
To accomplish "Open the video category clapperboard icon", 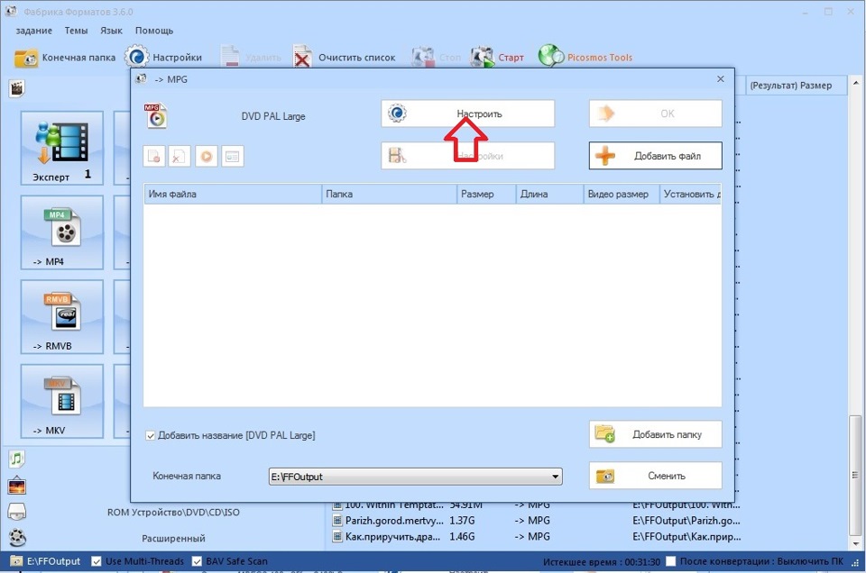I will click(x=17, y=88).
